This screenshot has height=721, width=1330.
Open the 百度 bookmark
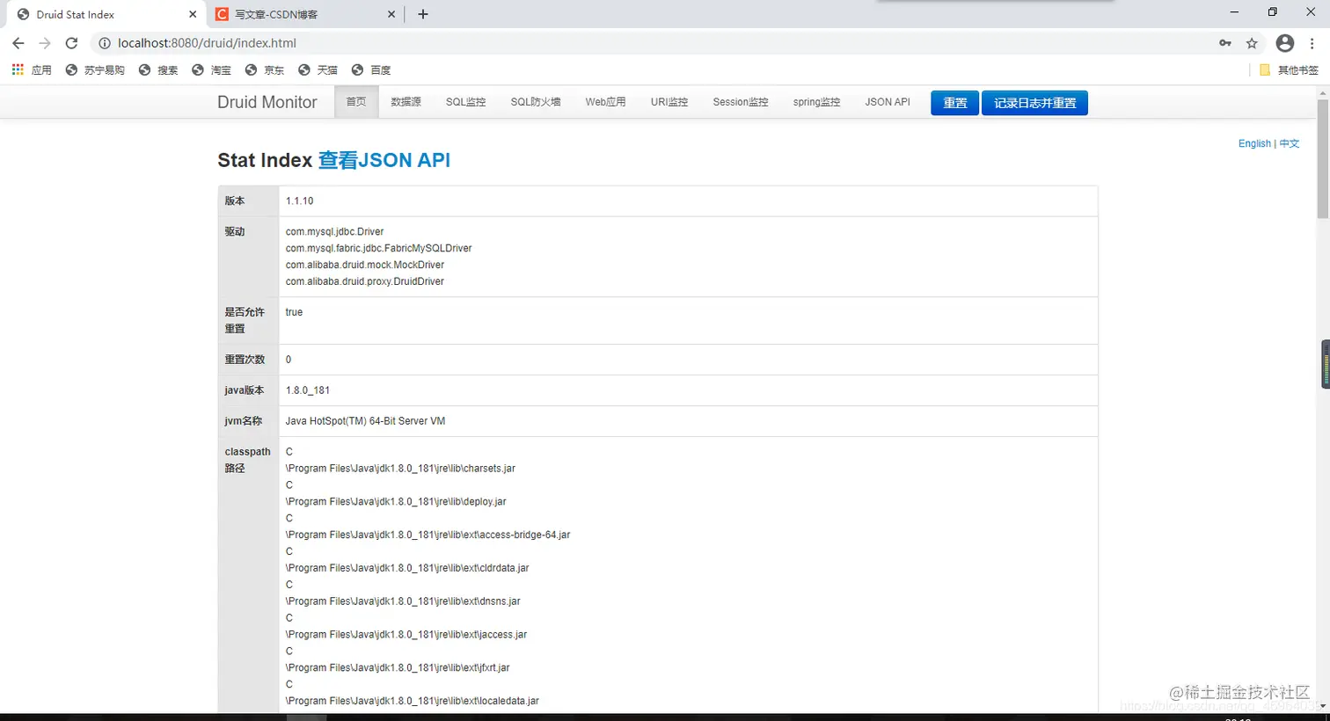[x=370, y=69]
